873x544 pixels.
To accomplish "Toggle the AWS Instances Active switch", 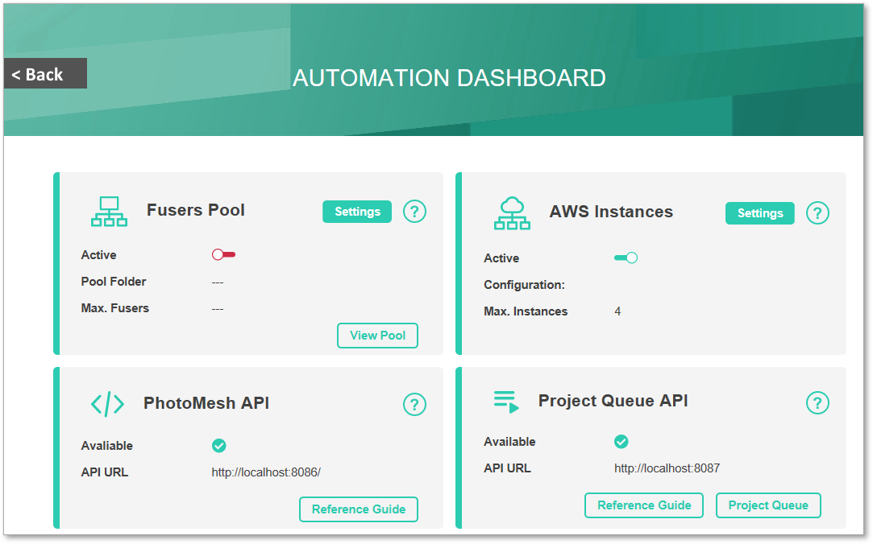I will (x=626, y=258).
